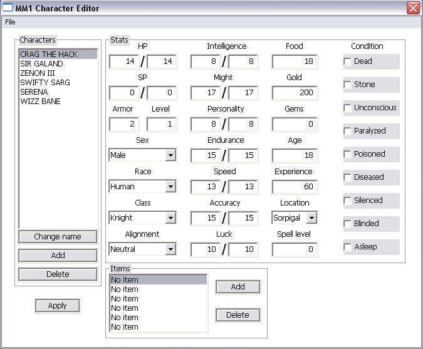Click the maximum Intelligence field
Screen dimensions: 423x349
(243, 61)
